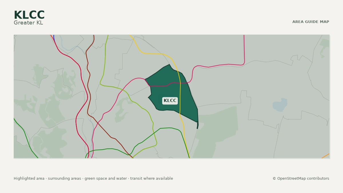Screen dimensions: 343x193
Task: Click the KLCC label on the map
Action: point(170,101)
